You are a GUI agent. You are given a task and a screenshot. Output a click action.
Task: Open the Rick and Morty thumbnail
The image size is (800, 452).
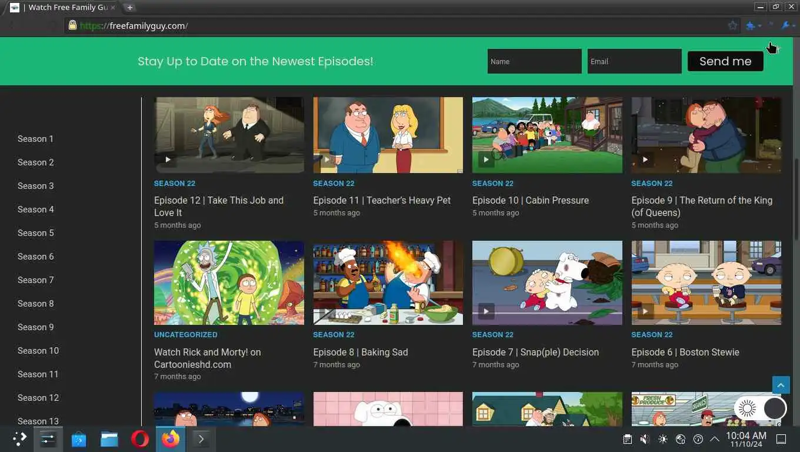click(229, 282)
